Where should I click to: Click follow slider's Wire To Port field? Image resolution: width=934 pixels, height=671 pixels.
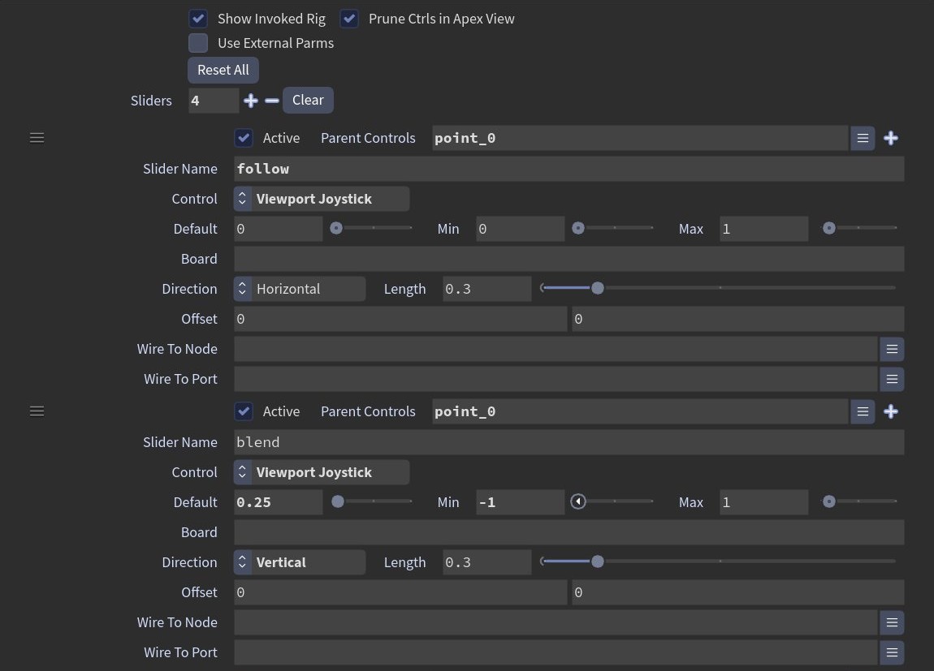[x=556, y=379]
